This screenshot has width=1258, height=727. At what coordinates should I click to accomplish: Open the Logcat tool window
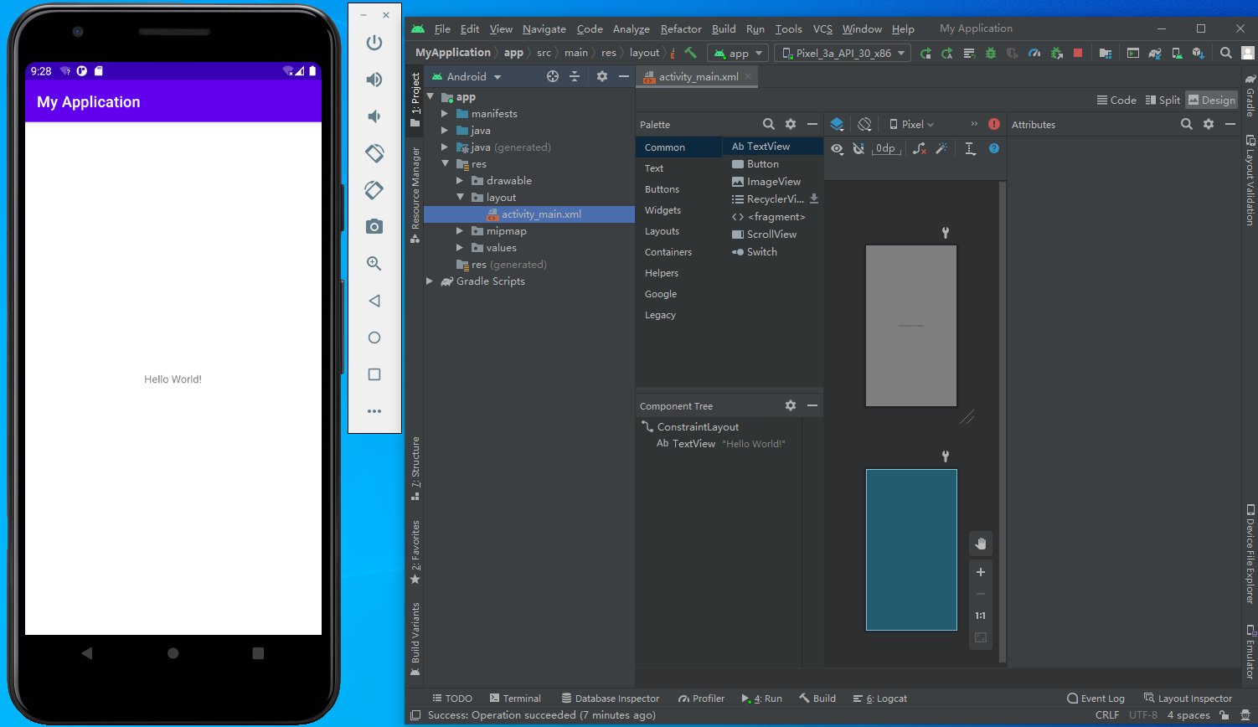(879, 698)
